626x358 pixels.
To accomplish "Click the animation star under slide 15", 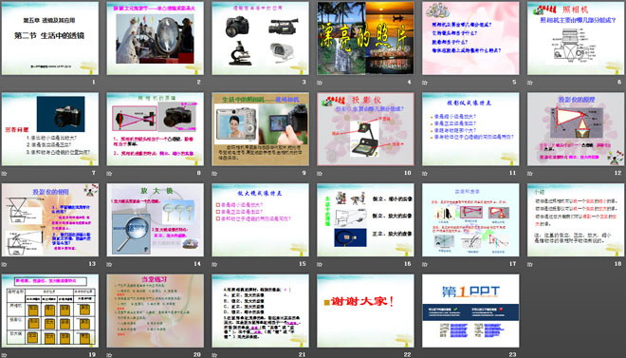I will [x=214, y=264].
